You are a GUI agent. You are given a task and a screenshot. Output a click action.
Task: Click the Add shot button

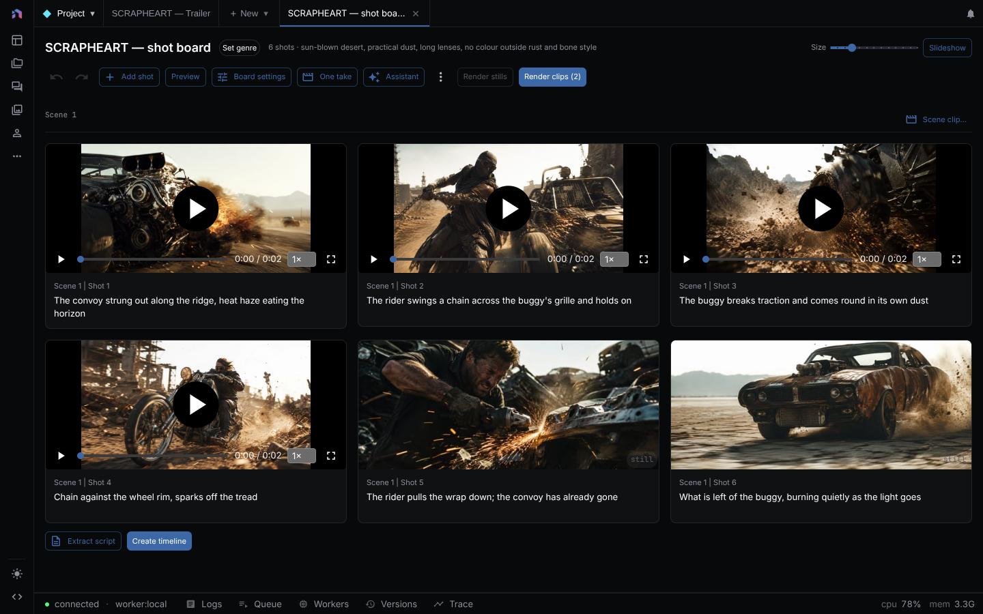(129, 77)
